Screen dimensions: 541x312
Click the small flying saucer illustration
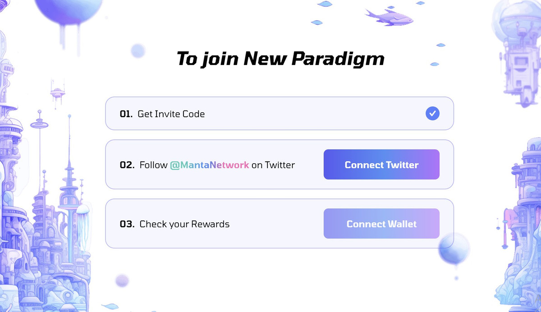[58, 93]
